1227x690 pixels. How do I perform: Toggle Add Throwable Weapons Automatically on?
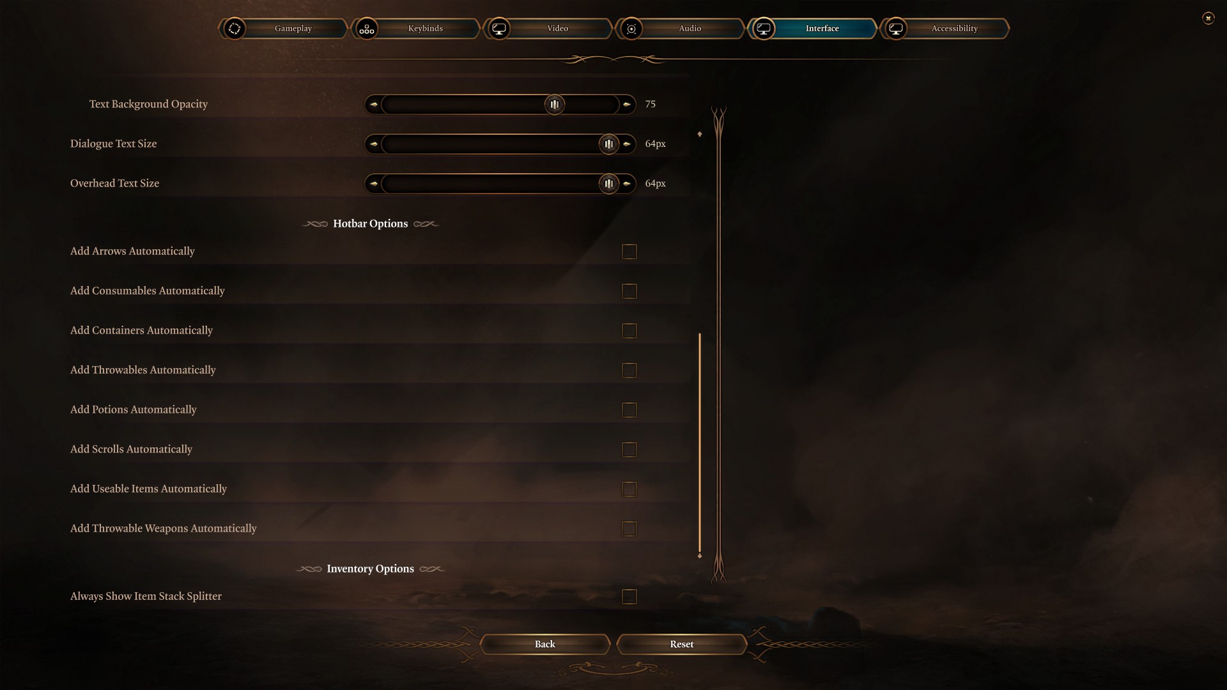[629, 528]
